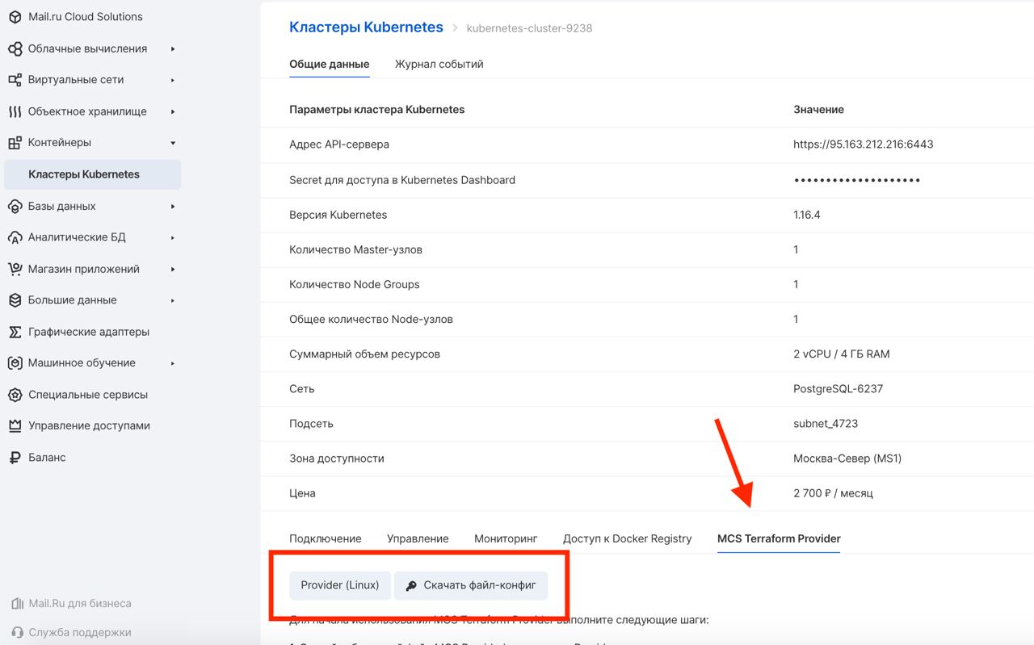The height and width of the screenshot is (645, 1034).
Task: Click the Контейнеры sidebar icon
Action: tap(15, 143)
